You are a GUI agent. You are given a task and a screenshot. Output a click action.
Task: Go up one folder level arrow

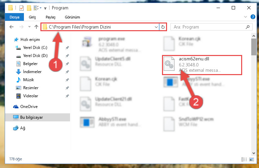click(x=36, y=27)
